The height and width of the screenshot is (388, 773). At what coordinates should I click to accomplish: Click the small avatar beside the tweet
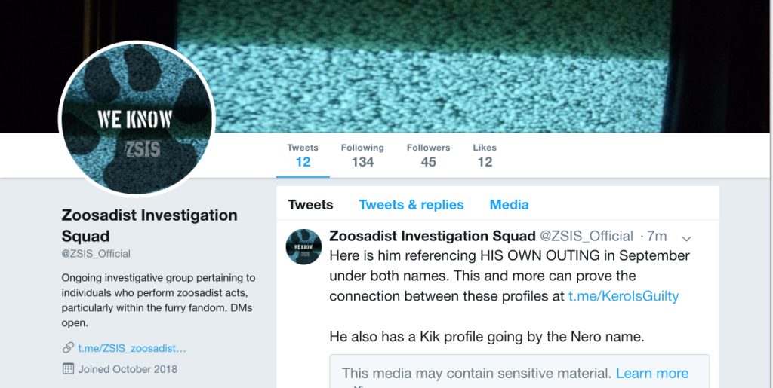[303, 246]
